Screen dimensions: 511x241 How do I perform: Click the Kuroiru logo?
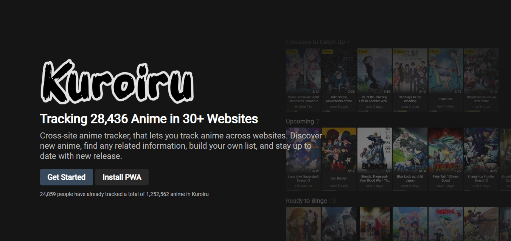click(117, 82)
